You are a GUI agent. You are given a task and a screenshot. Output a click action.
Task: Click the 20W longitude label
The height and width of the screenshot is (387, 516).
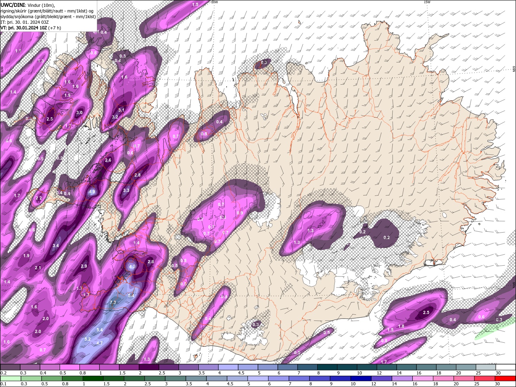(214, 2)
